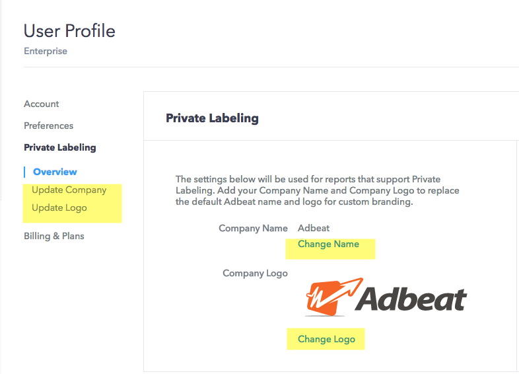The height and width of the screenshot is (374, 519).
Task: Select Update Logo in sidebar
Action: click(59, 208)
